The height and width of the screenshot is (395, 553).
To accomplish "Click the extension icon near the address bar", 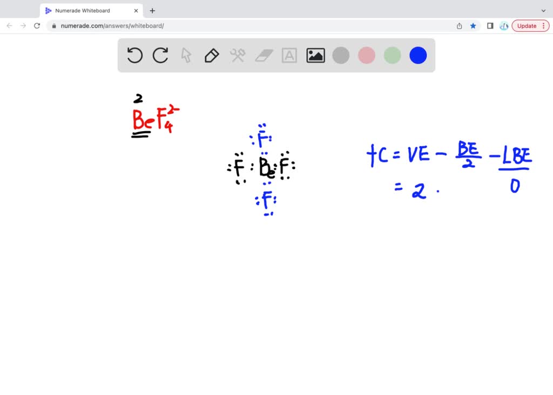I will coord(503,25).
